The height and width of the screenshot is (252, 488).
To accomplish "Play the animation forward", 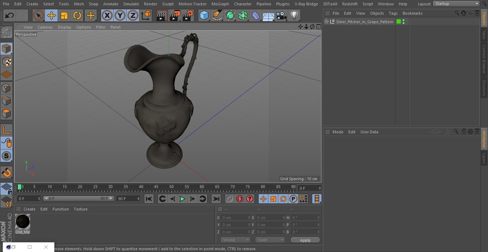I will click(x=182, y=199).
